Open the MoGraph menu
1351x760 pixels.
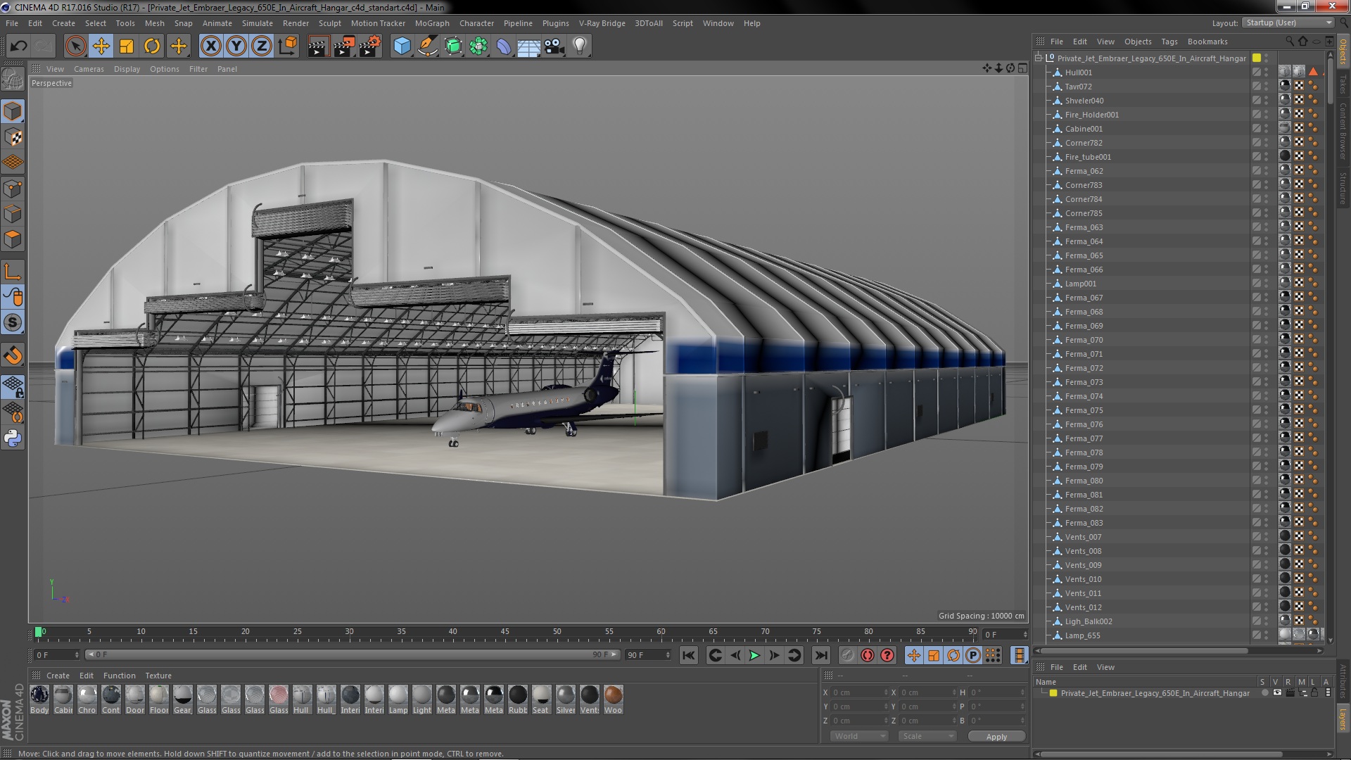point(431,23)
